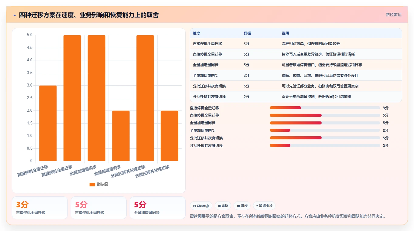Click the 5分 progress bar for 全量加增量同步
The width and height of the screenshot is (414, 231).
click(x=325, y=123)
